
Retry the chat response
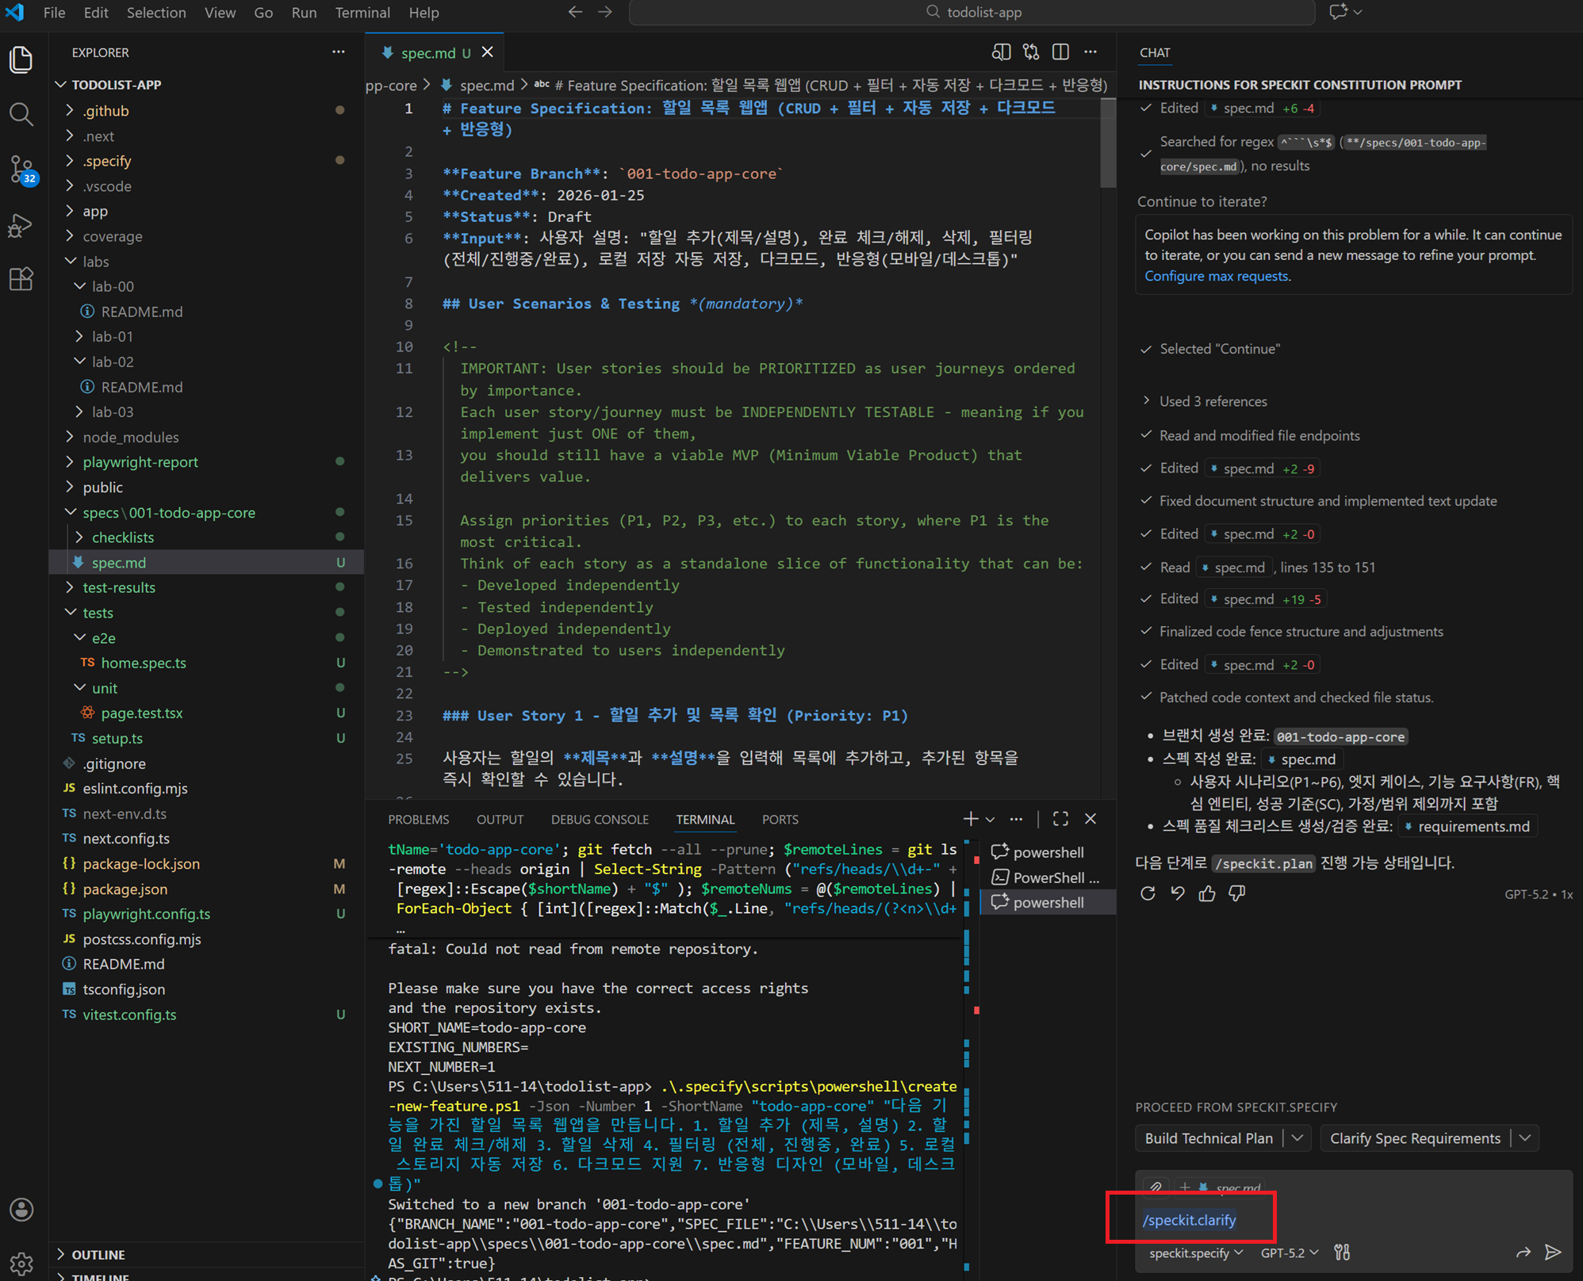(x=1148, y=894)
